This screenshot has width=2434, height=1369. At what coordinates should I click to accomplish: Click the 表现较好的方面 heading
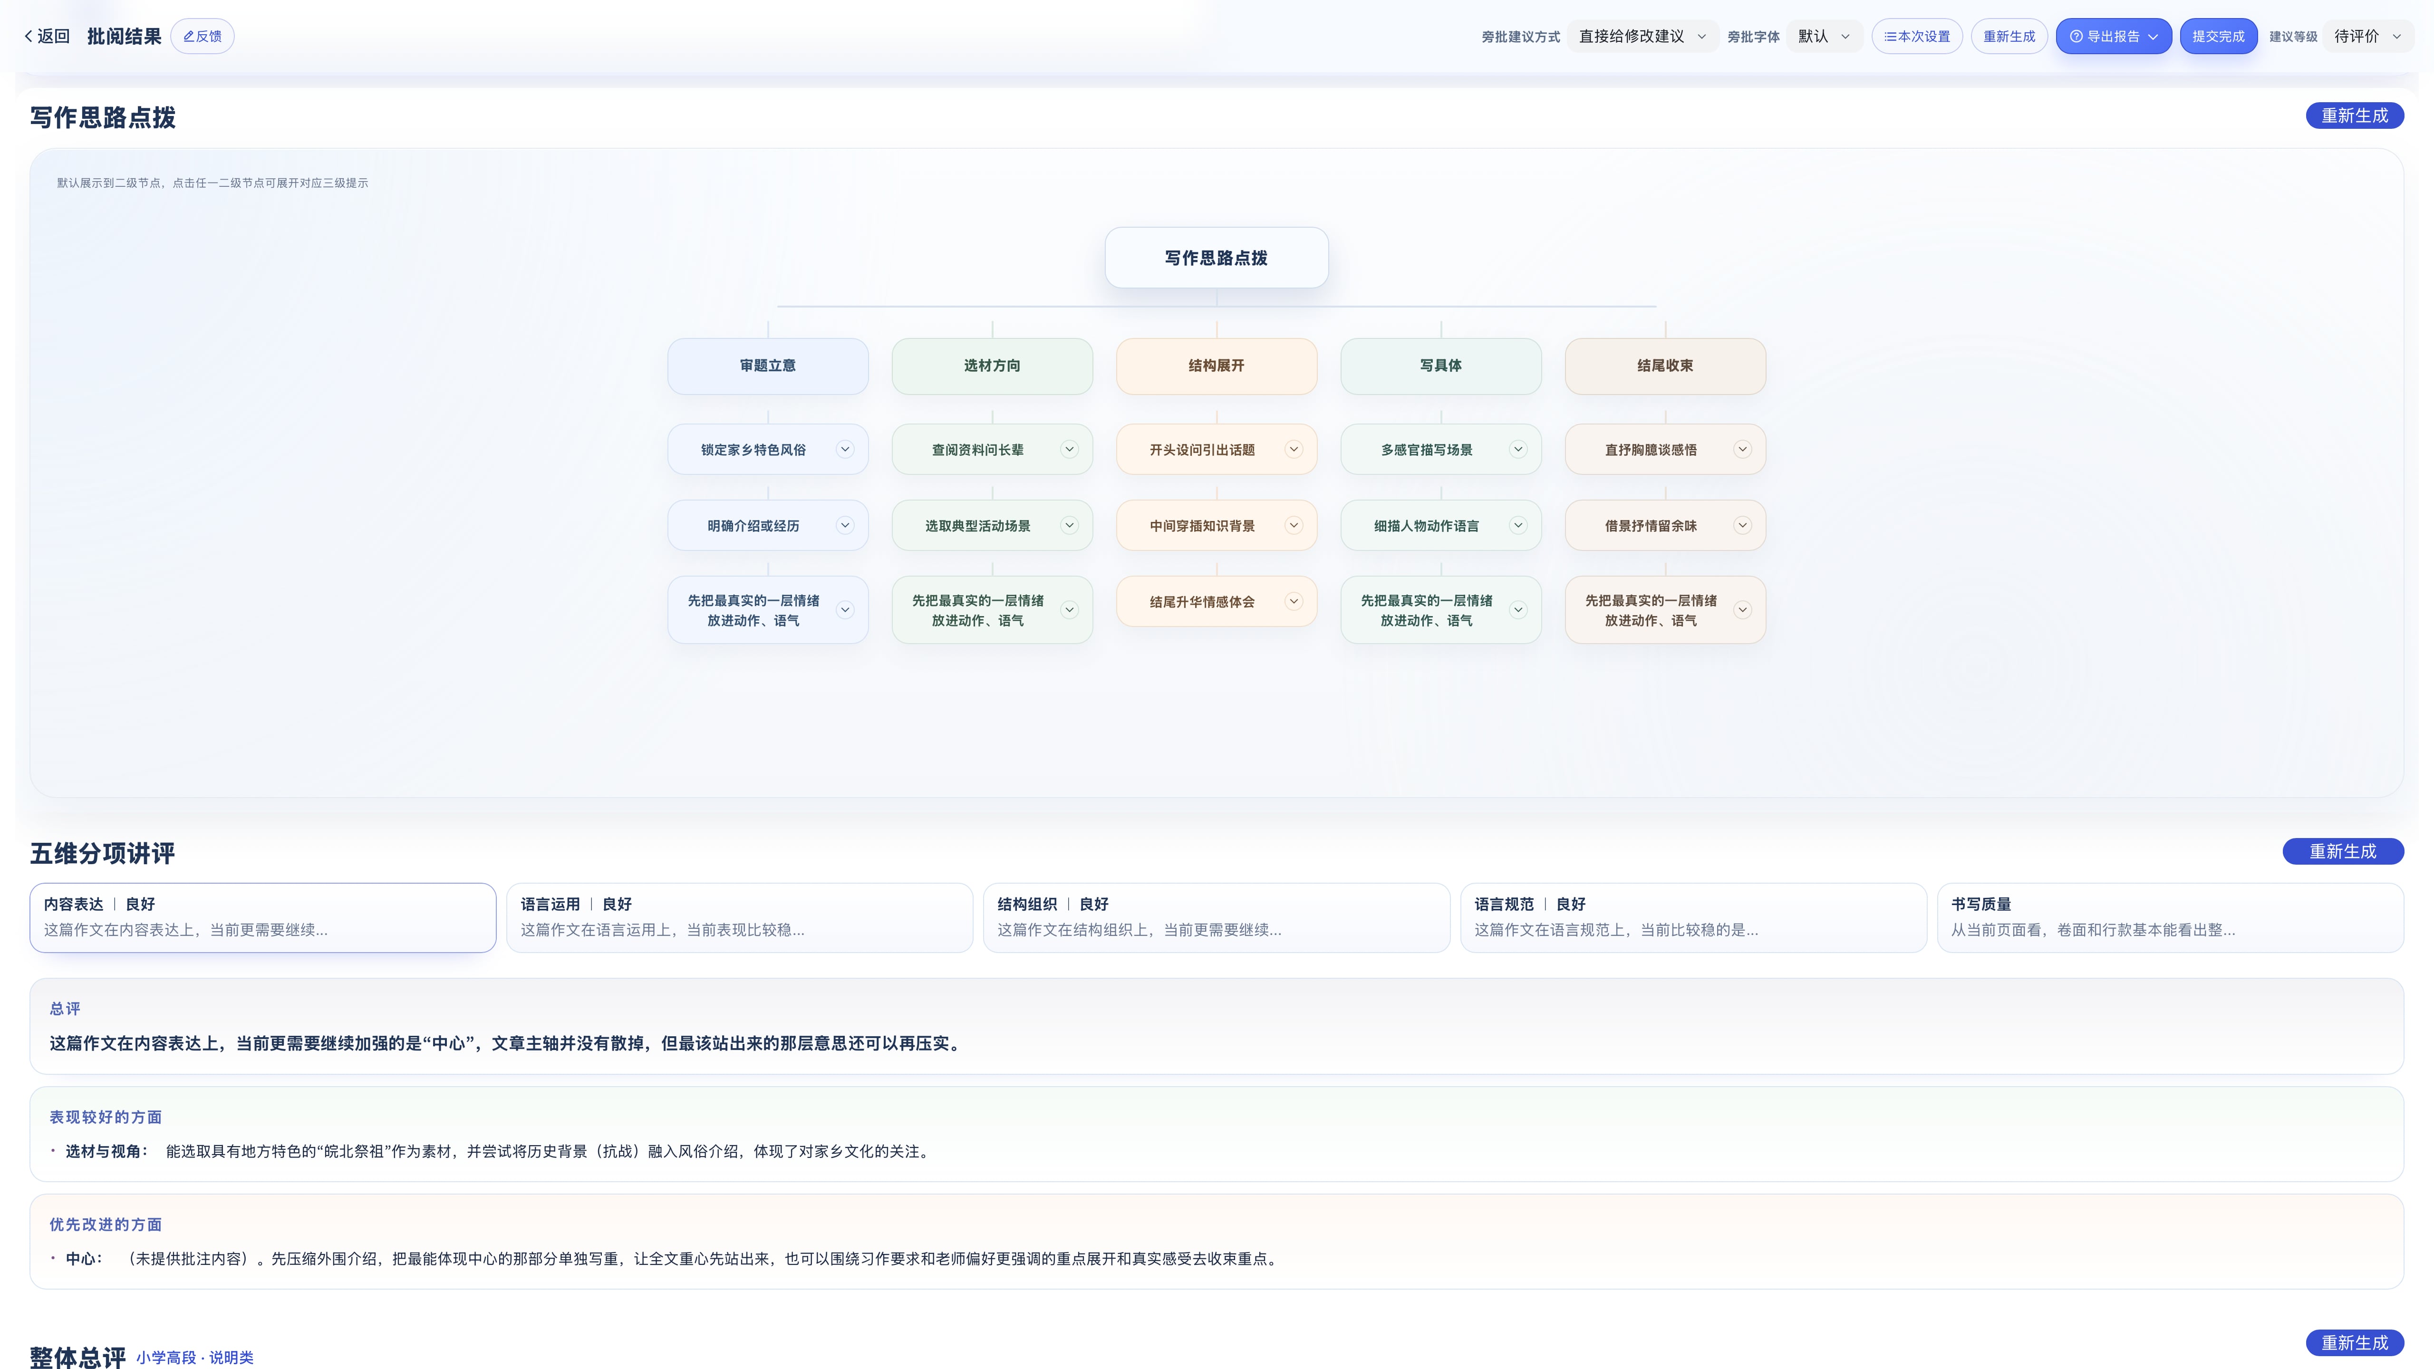click(x=106, y=1117)
